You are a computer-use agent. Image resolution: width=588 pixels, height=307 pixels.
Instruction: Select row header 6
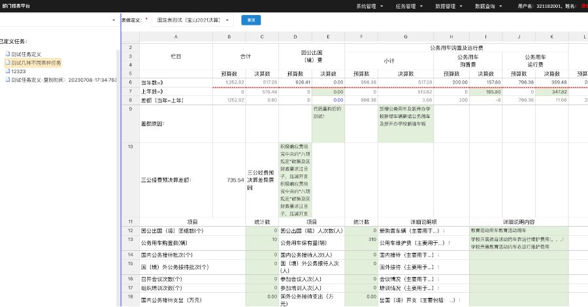click(x=131, y=82)
